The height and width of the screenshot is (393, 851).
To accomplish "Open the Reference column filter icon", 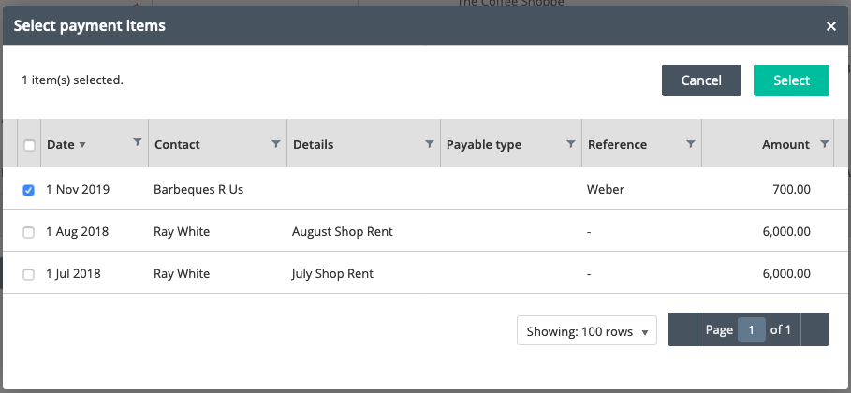I will [690, 144].
